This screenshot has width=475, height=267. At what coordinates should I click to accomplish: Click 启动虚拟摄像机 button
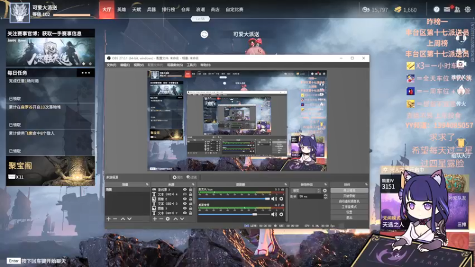(349, 201)
